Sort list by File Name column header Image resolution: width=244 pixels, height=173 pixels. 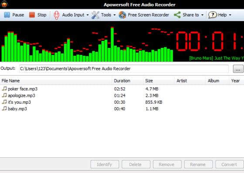click(56, 81)
